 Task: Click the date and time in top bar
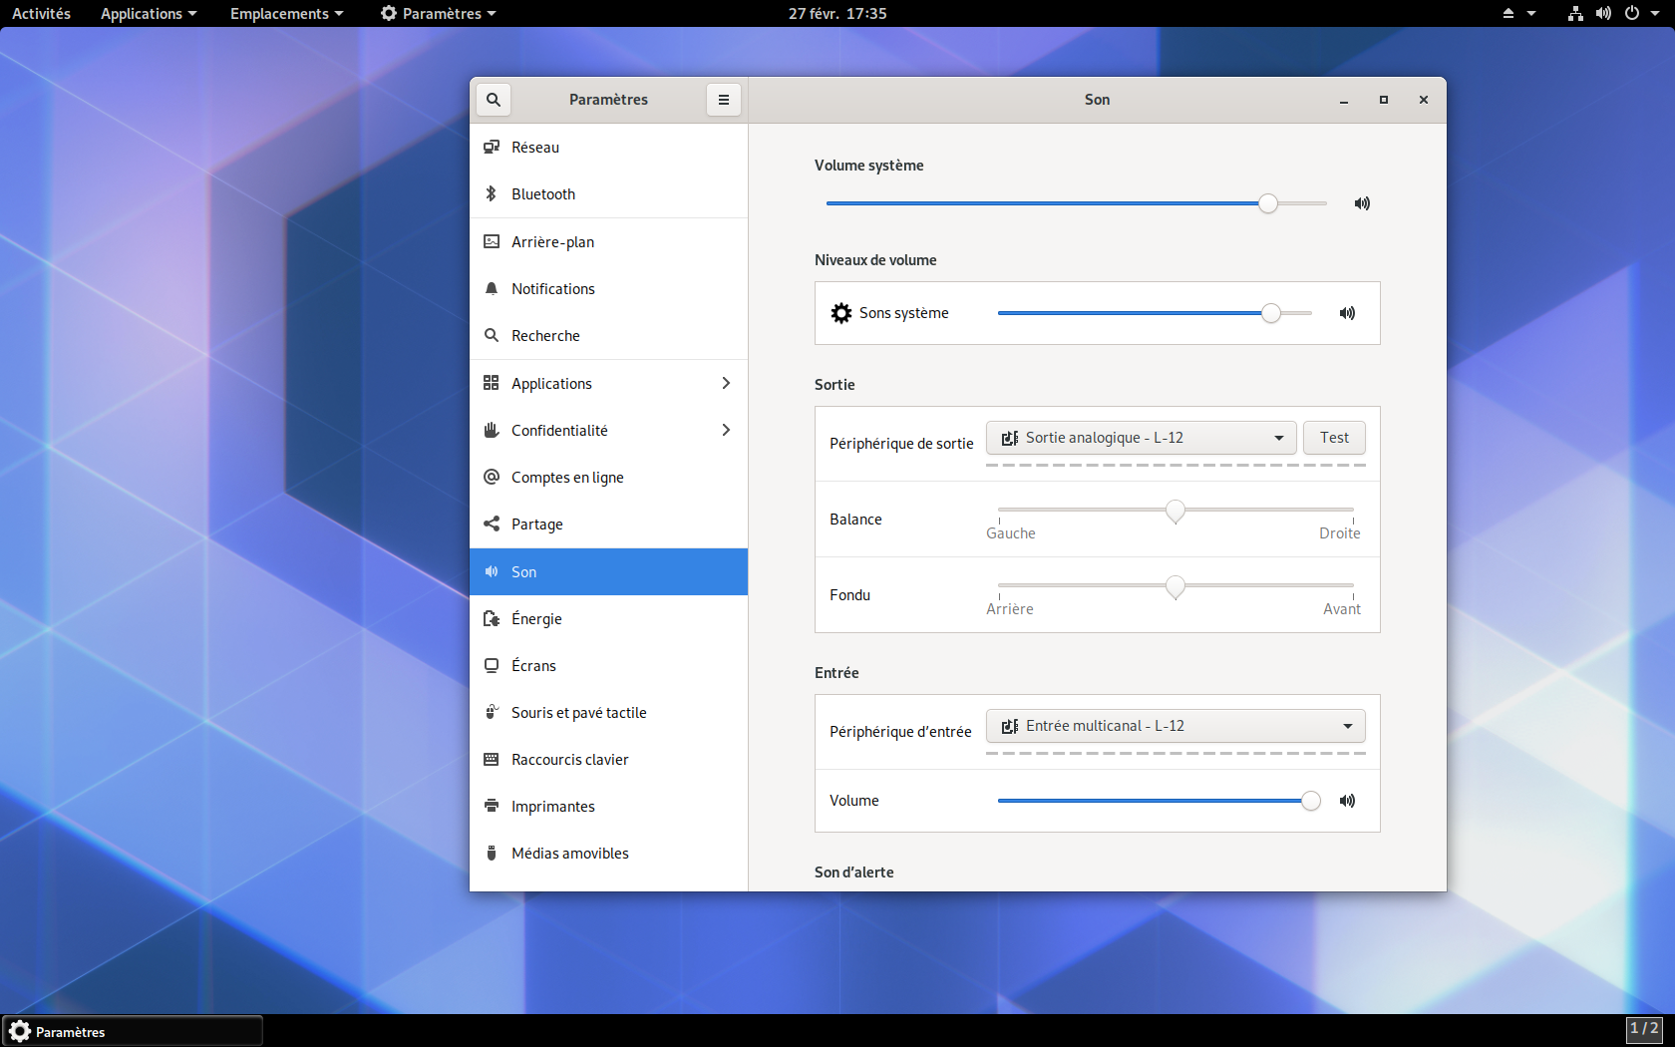837,14
